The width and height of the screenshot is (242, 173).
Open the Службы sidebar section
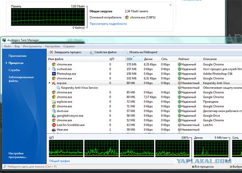pos(14,70)
